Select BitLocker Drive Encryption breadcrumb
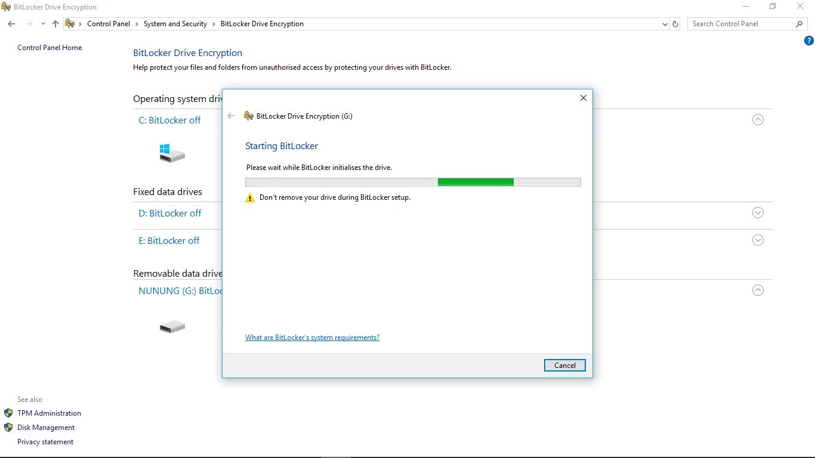The width and height of the screenshot is (815, 458). (x=262, y=24)
